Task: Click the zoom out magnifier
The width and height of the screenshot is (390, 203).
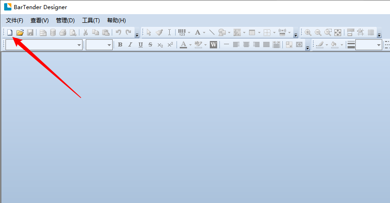Action: point(318,32)
